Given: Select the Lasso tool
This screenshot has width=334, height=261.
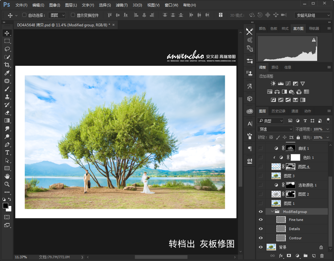Looking at the screenshot, I should (x=7, y=49).
